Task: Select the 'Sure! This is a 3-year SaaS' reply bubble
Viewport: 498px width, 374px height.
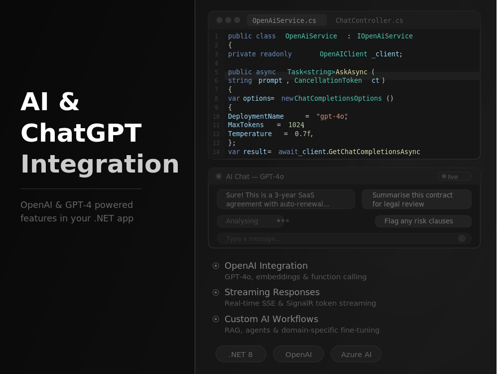Action: tap(286, 199)
